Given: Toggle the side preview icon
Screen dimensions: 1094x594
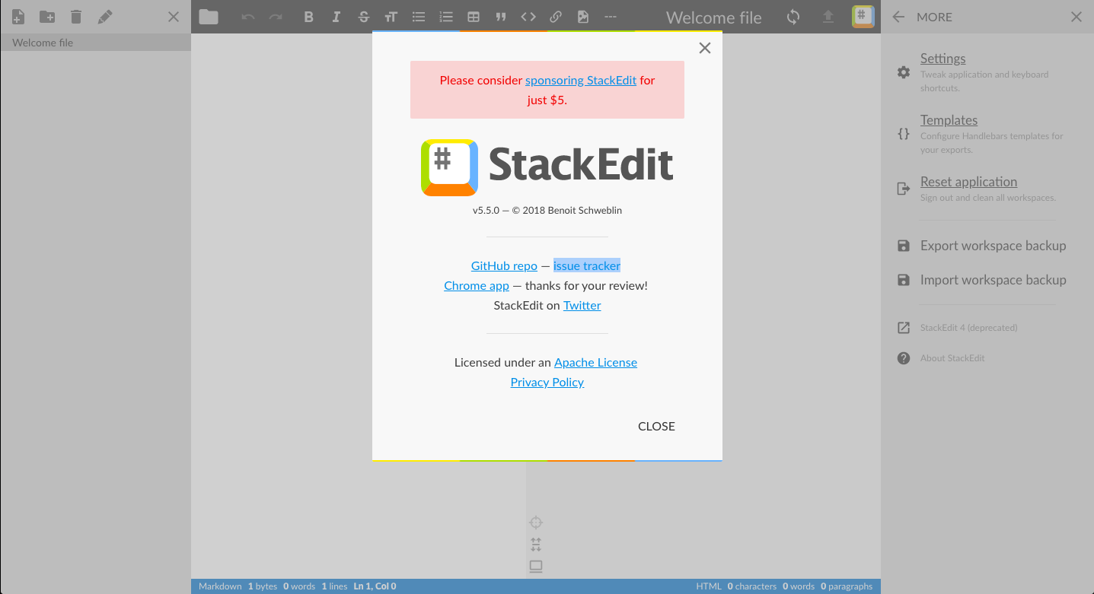Looking at the screenshot, I should 536,567.
